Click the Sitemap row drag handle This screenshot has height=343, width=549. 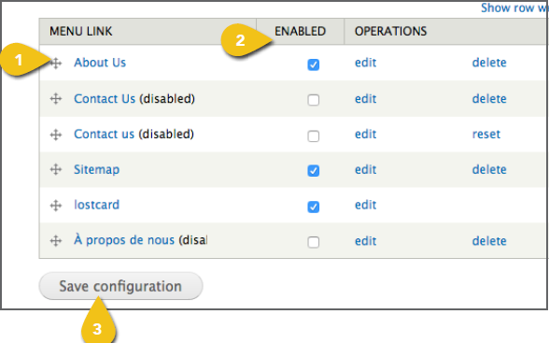(x=56, y=169)
